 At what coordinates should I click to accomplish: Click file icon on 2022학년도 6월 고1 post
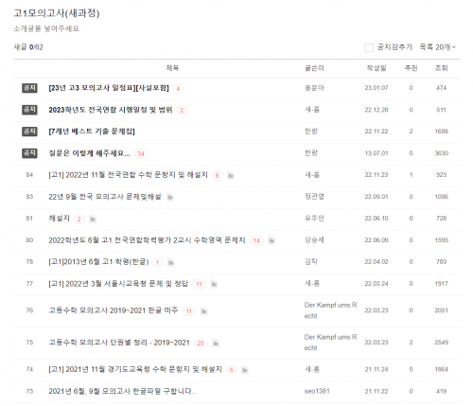pos(272,241)
